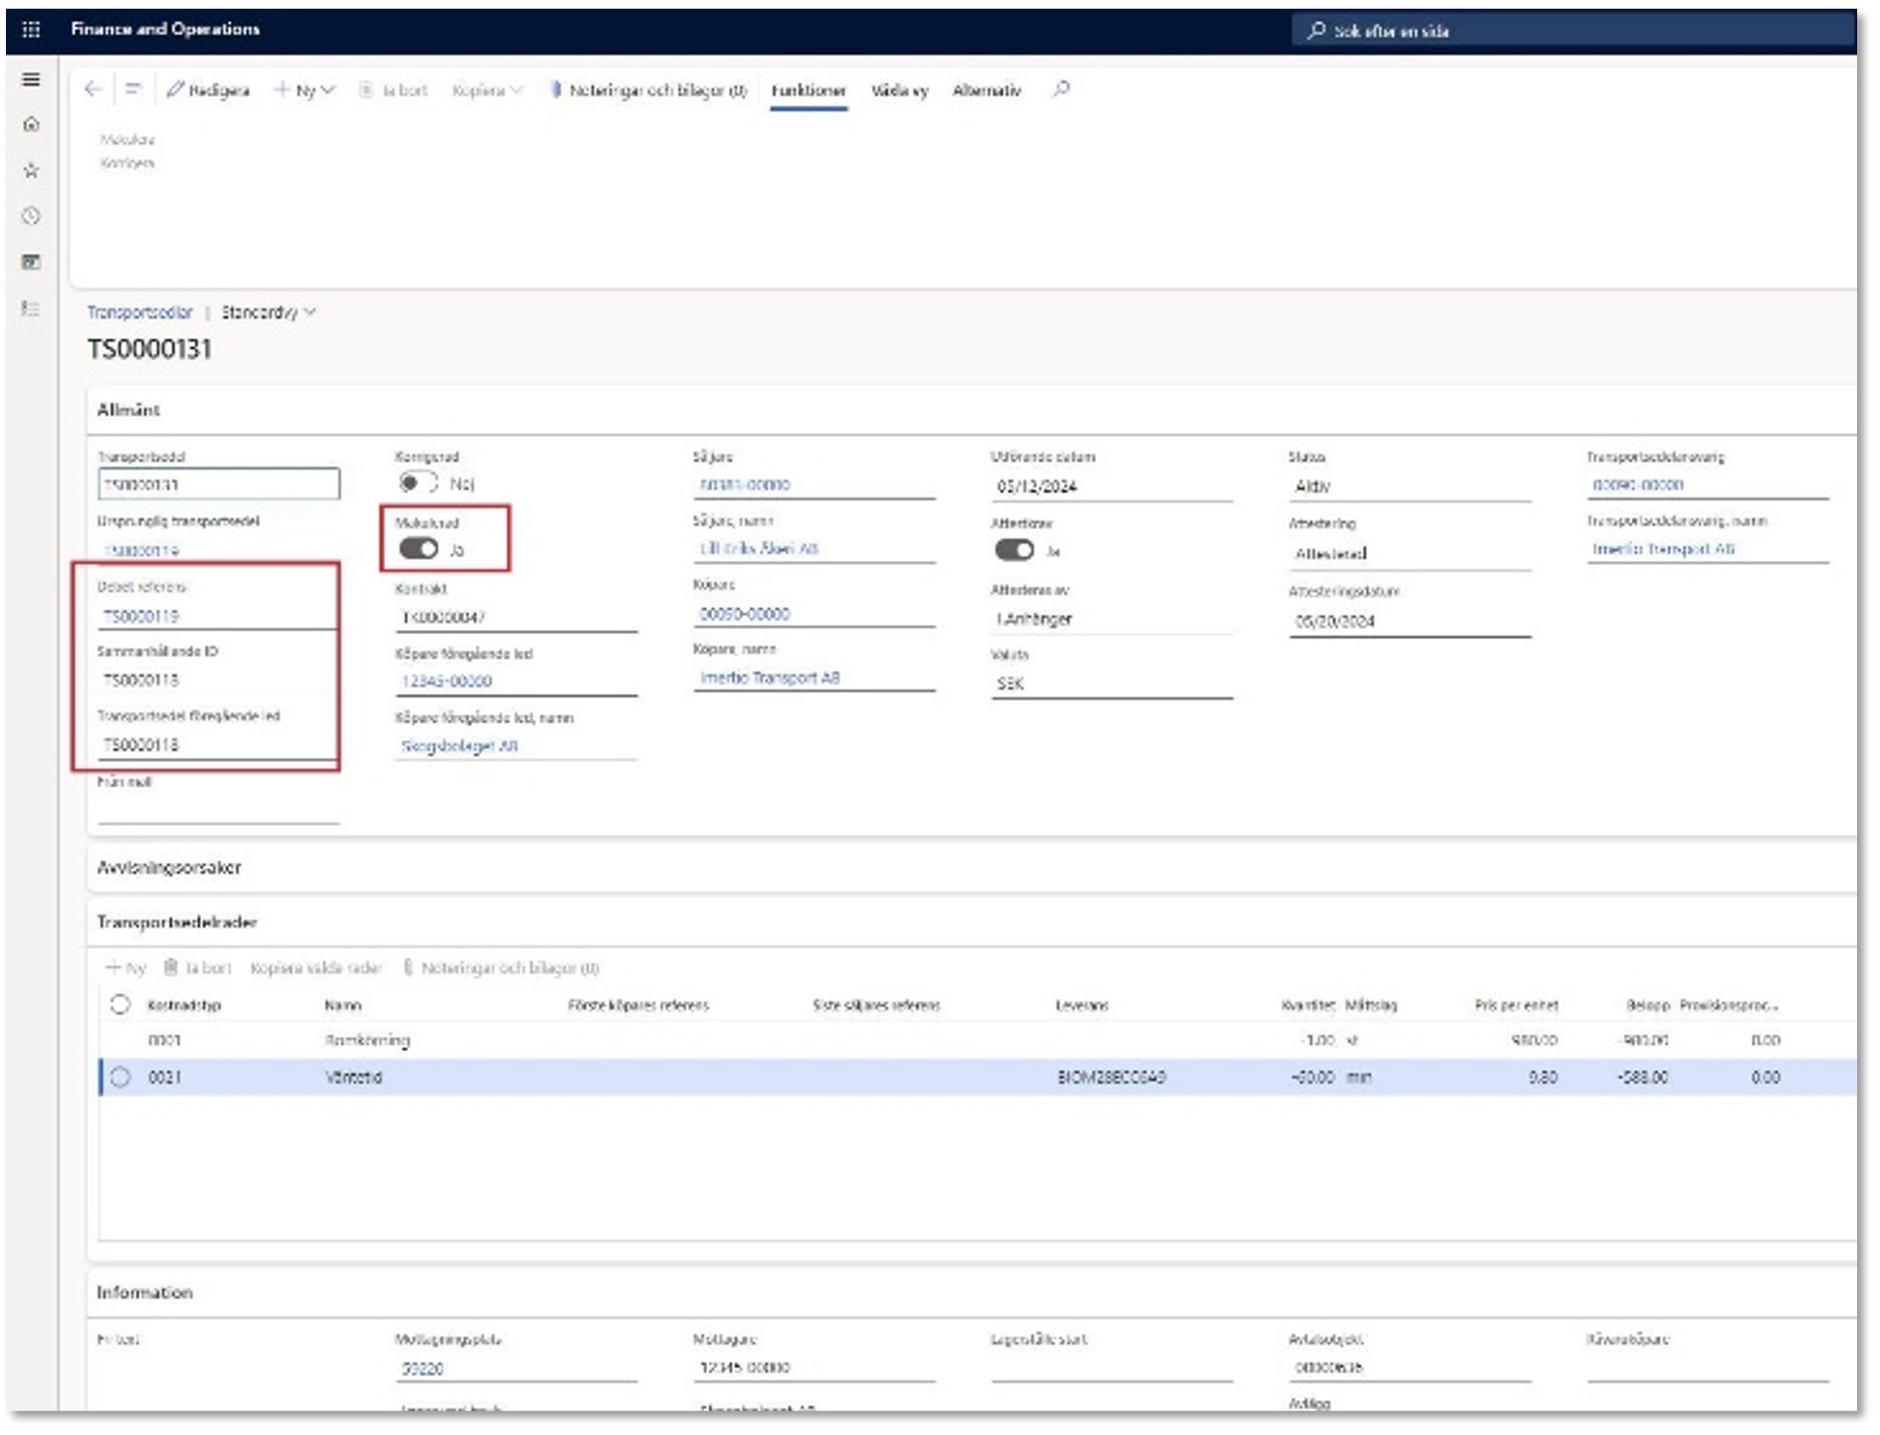The image size is (1880, 1435).
Task: Open Mottagningsplats link 59220
Action: tap(422, 1369)
